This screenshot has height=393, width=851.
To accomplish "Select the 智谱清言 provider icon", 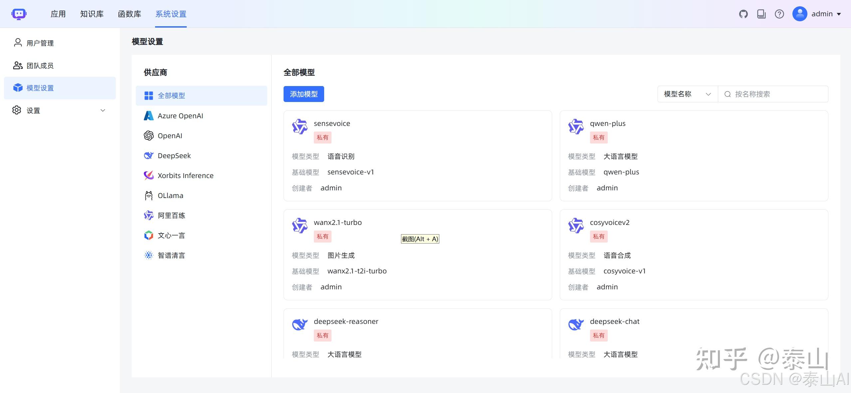I will [149, 255].
